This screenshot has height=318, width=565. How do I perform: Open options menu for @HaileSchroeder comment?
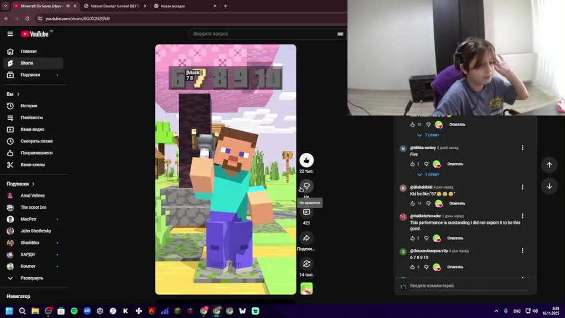pos(522,216)
